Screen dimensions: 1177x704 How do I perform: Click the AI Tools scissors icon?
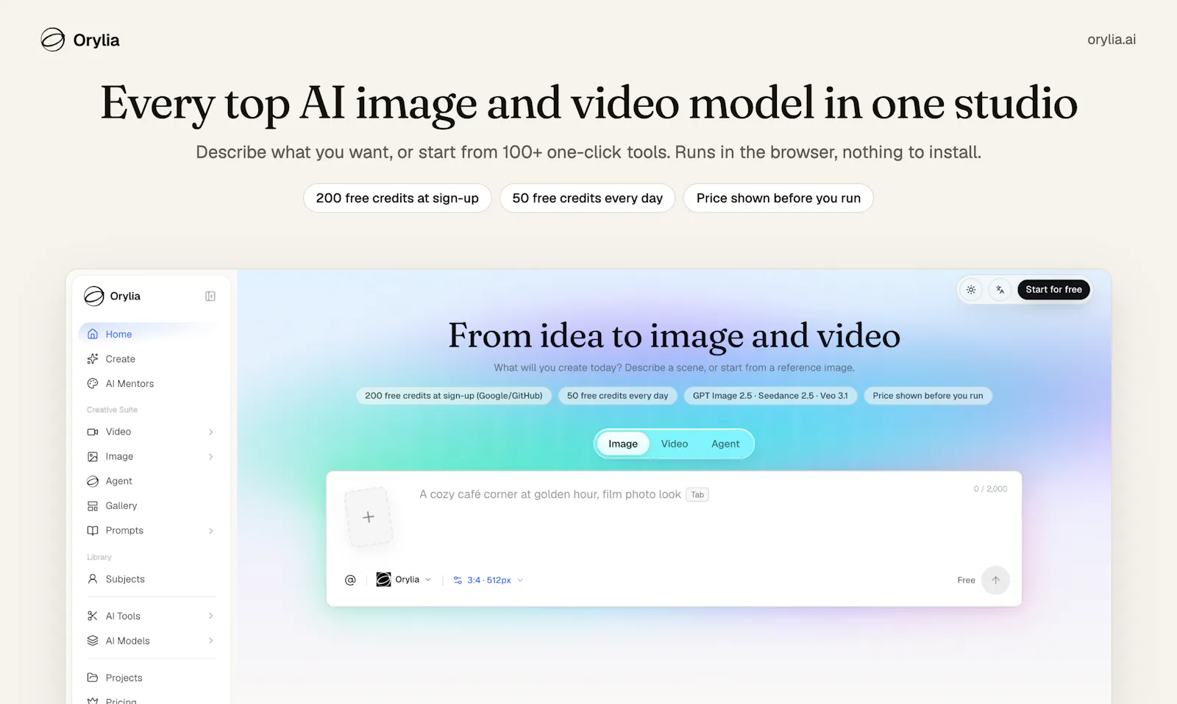point(93,616)
